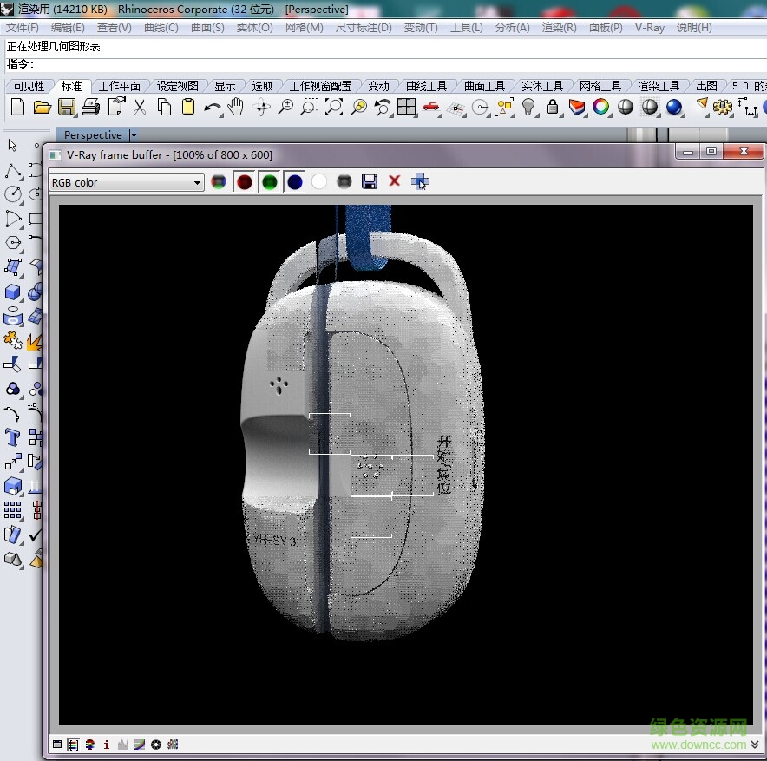Save the rendered image from frame buffer
This screenshot has width=767, height=761.
point(370,181)
